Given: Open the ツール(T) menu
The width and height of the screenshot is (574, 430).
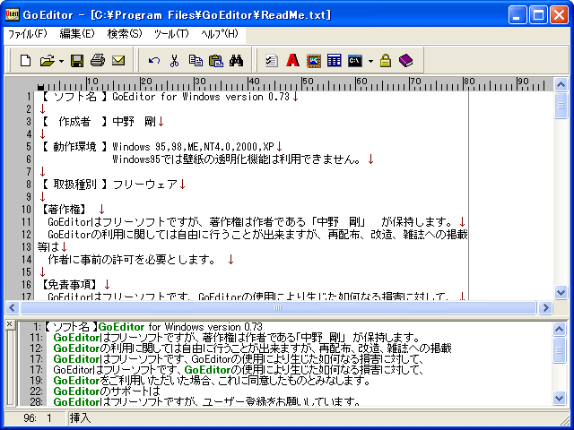Looking at the screenshot, I should coord(171,34).
